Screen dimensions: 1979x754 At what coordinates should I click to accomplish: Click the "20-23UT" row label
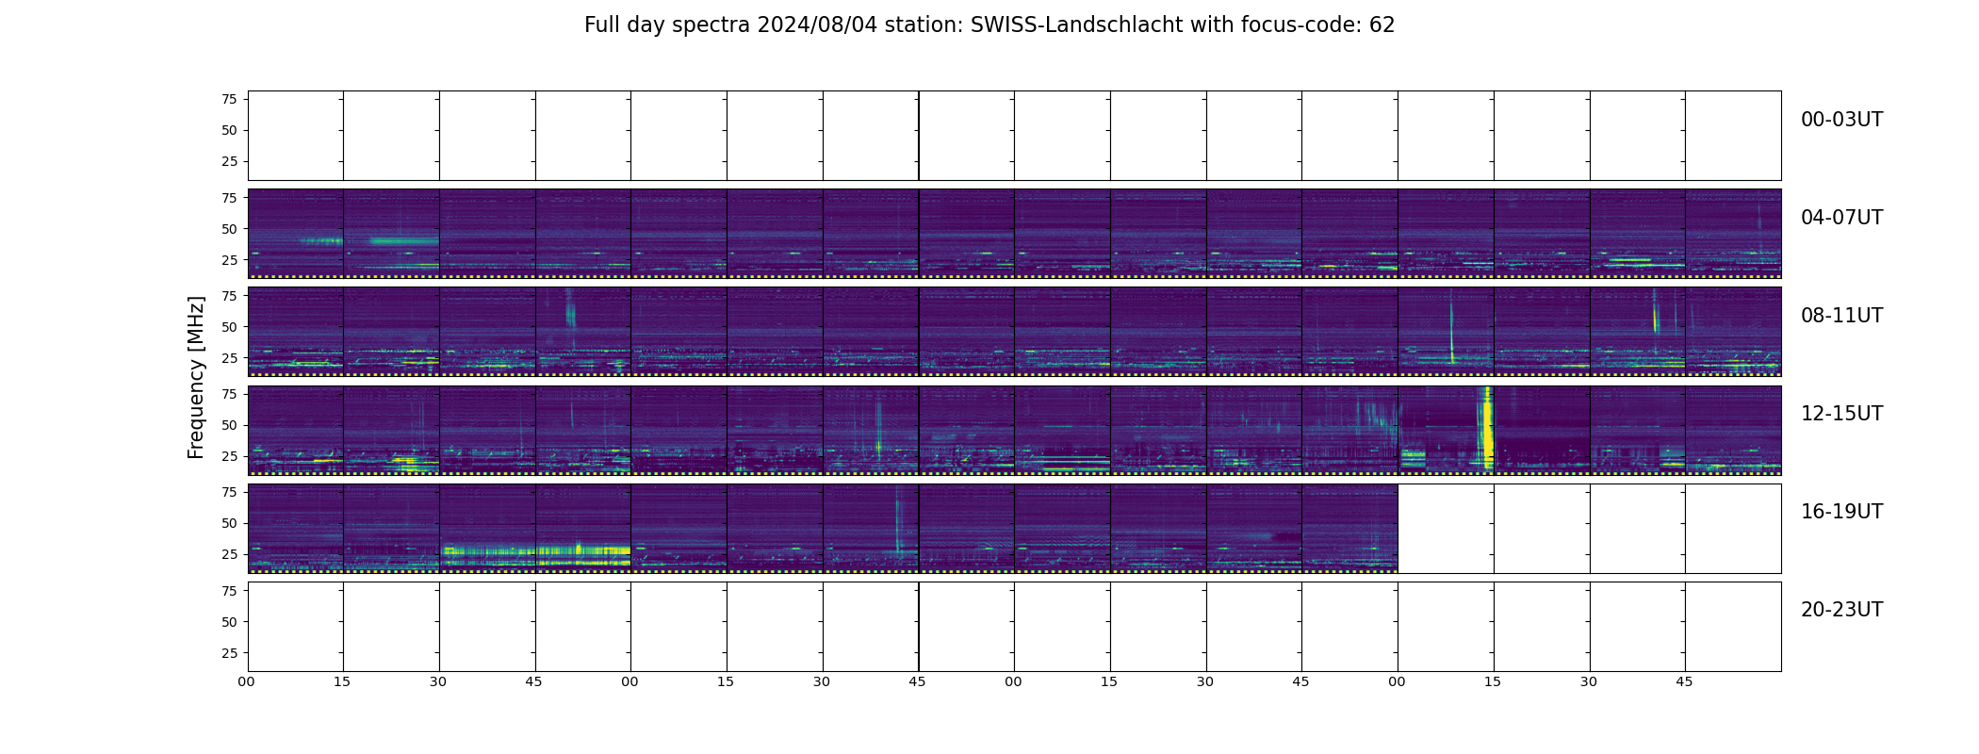(1841, 610)
